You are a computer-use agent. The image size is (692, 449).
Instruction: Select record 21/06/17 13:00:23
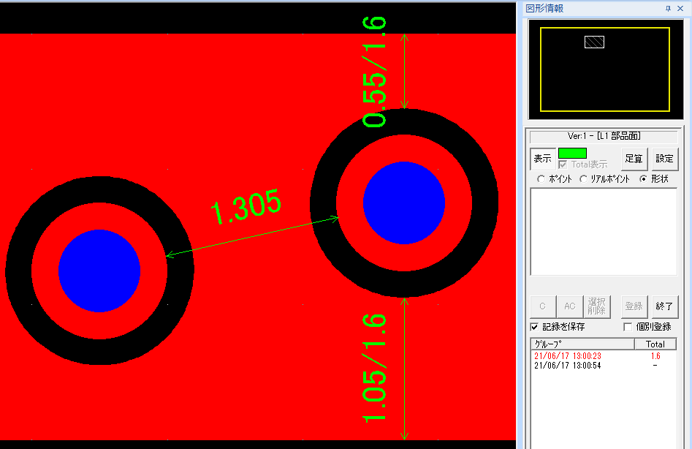[x=568, y=356]
